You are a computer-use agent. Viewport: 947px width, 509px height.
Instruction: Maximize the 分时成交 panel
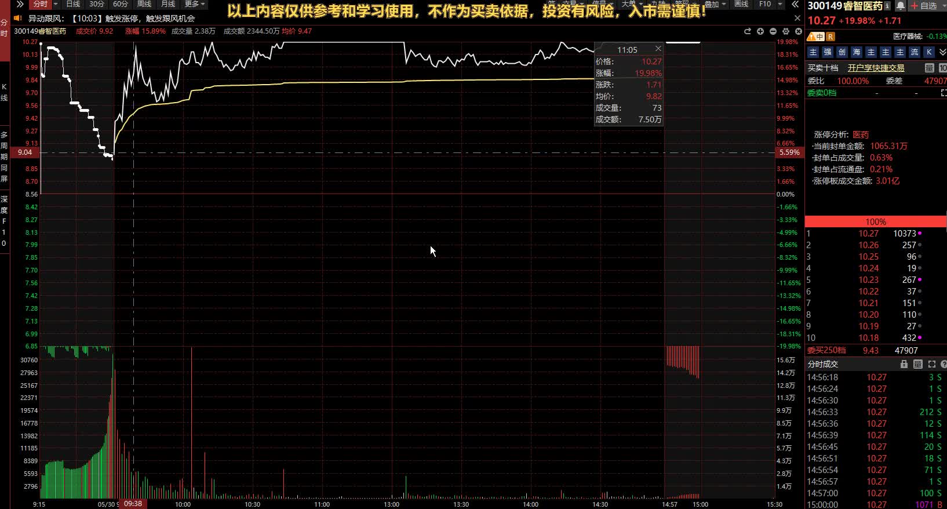click(x=932, y=364)
